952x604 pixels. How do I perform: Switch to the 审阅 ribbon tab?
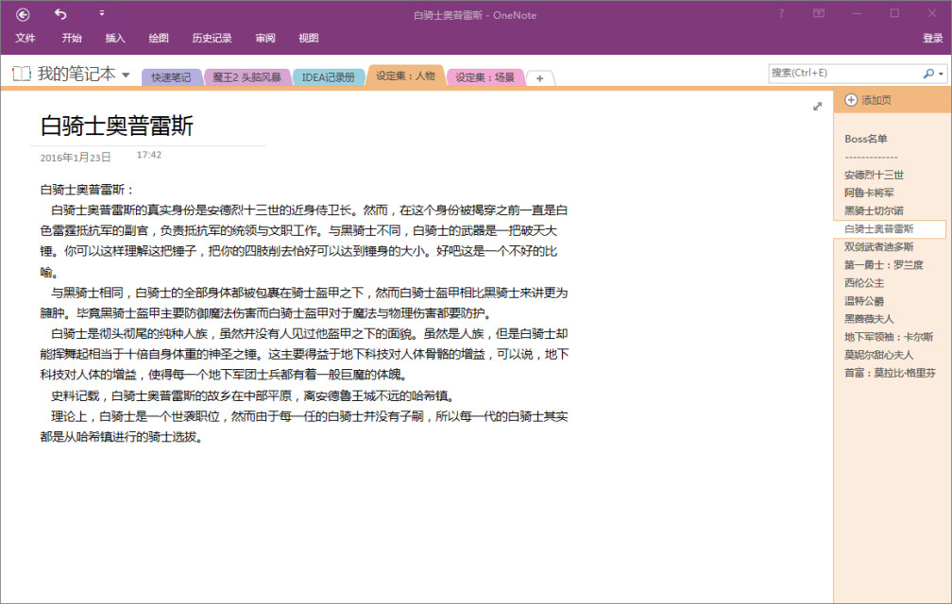coord(264,38)
